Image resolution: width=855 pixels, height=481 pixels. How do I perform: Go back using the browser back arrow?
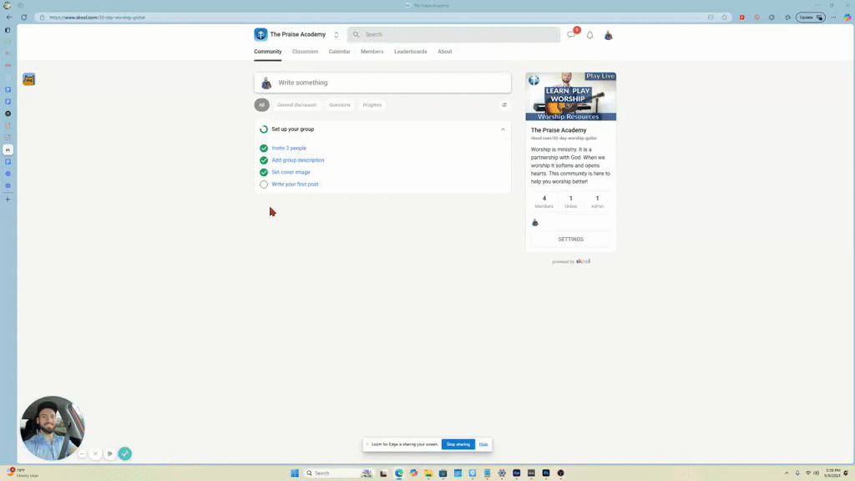pos(8,17)
